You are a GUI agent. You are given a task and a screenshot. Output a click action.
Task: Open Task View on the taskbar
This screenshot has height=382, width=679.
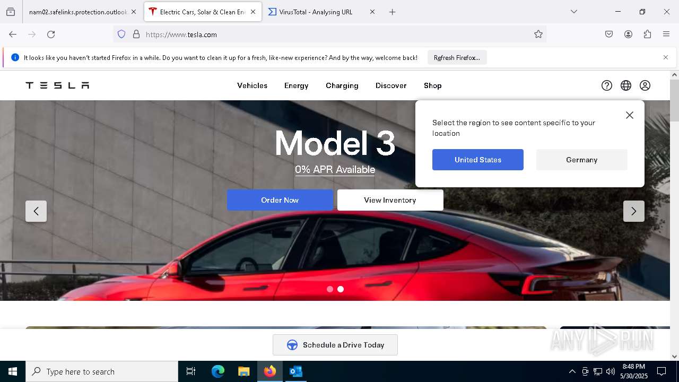191,371
